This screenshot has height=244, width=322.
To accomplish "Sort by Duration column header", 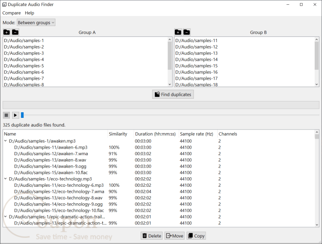I will tap(156, 134).
